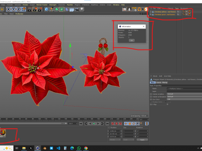Open the Visible in Renderer dropdown
This screenshot has width=202, height=151.
coord(184,96)
